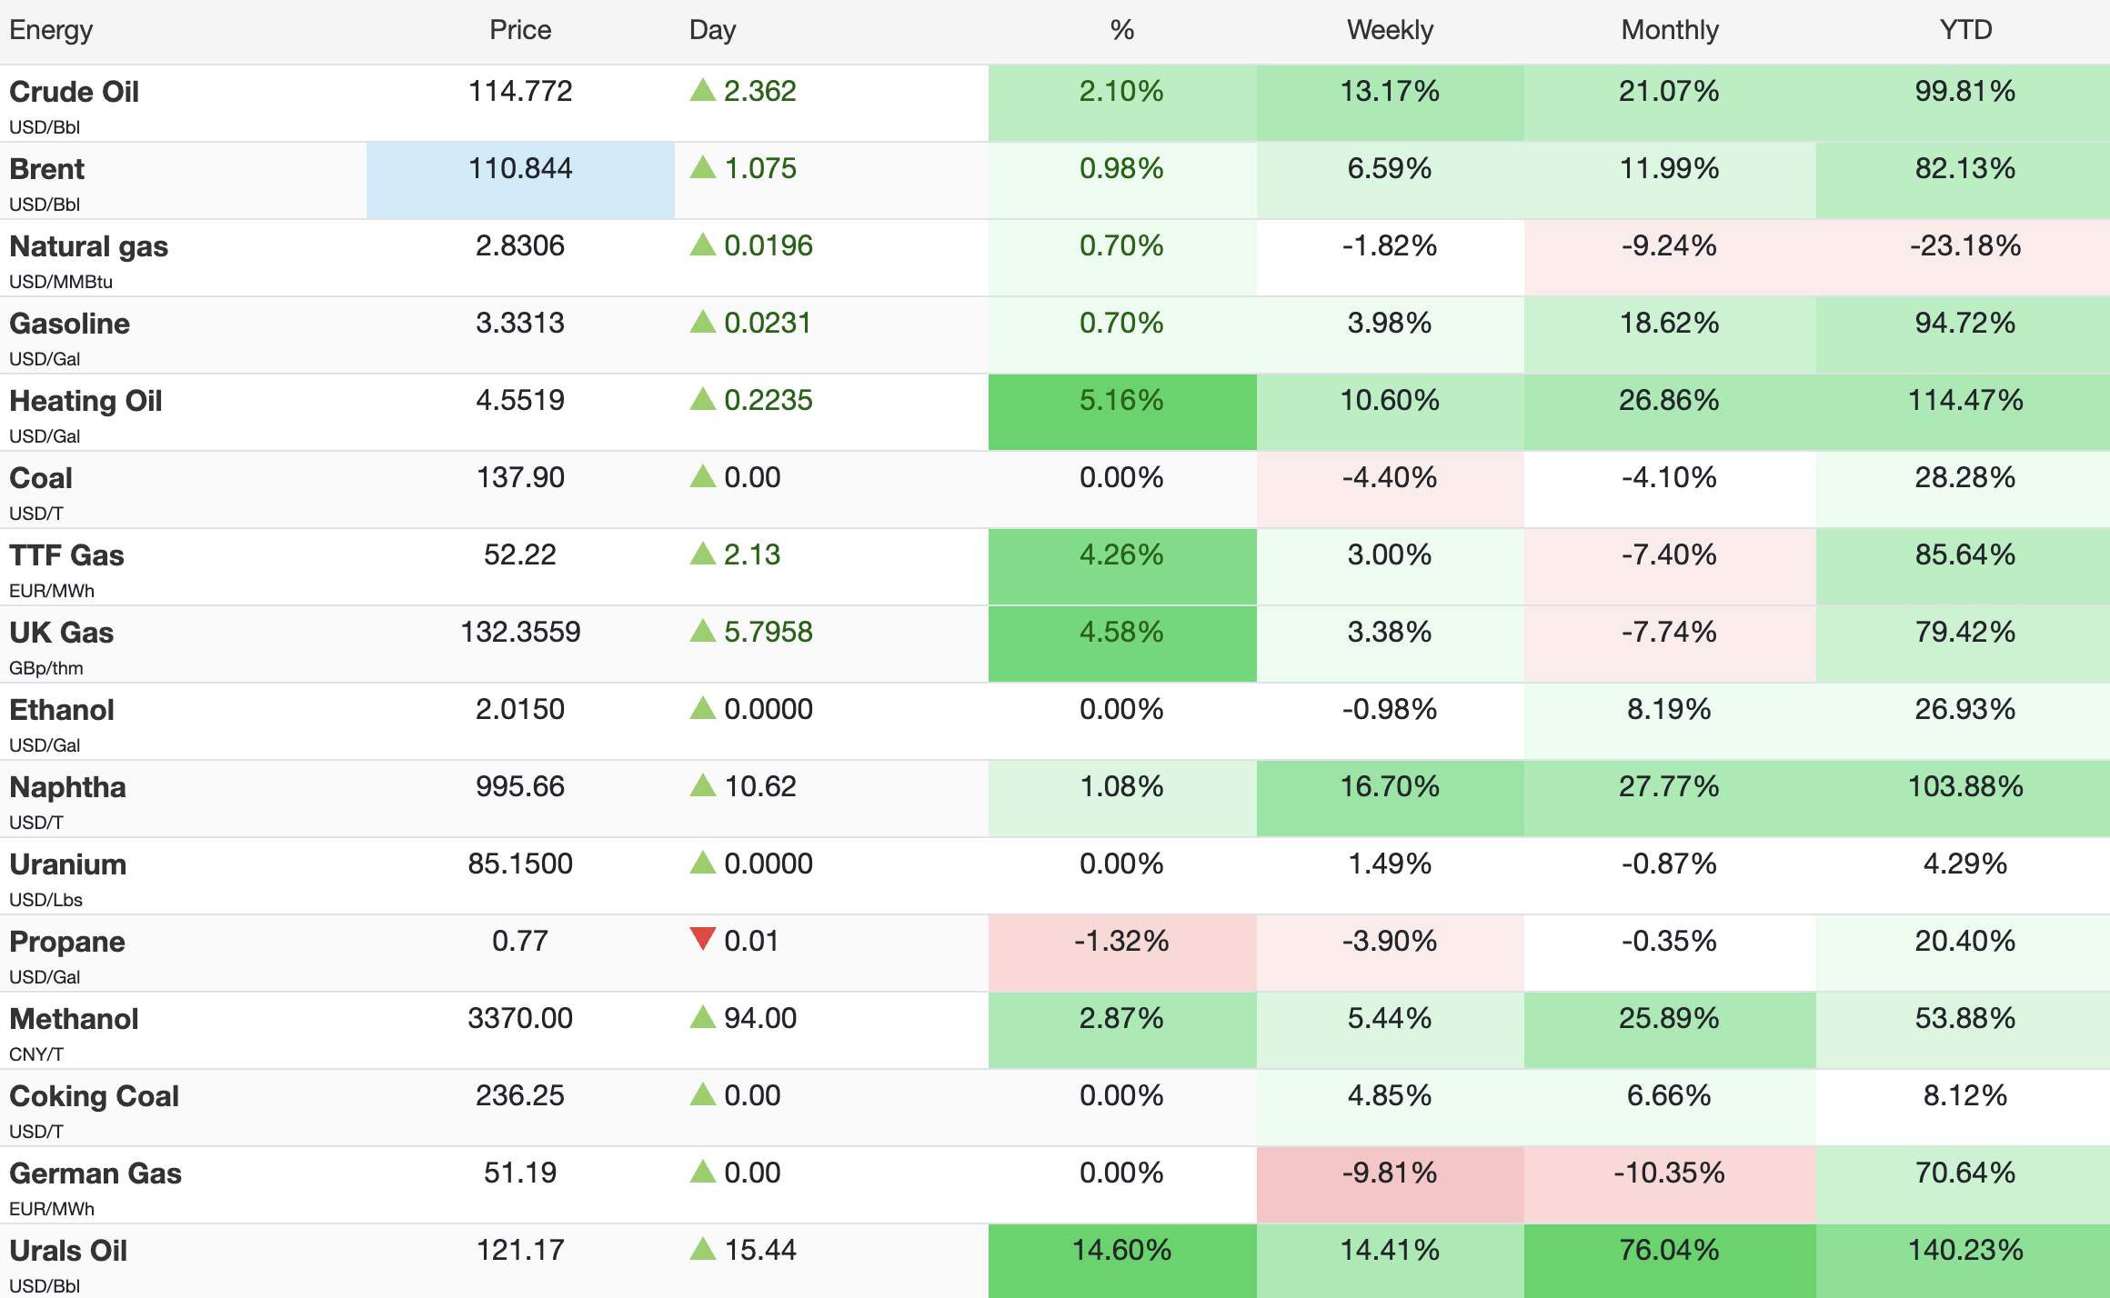Open the Urals Oil link
This screenshot has height=1298, width=2110.
coord(68,1251)
